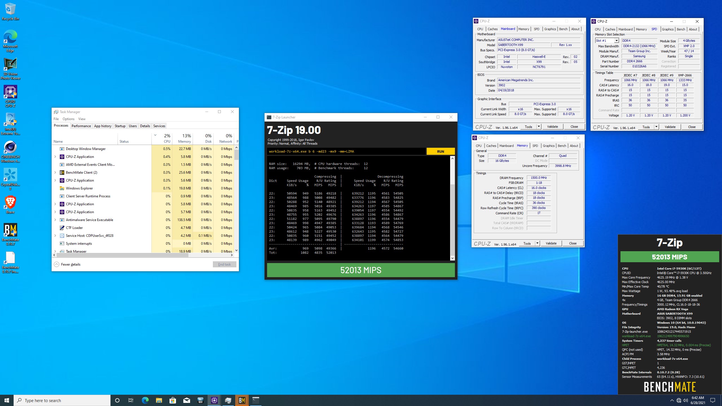This screenshot has width=722, height=406.
Task: Switch to 7-Zip console taskbar icon
Action: (x=256, y=400)
